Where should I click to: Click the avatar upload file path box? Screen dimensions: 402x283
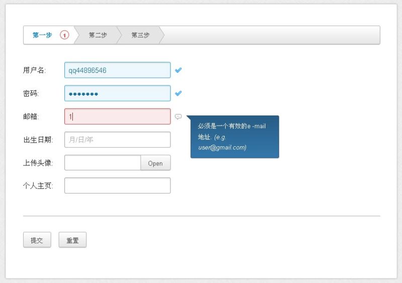pyautogui.click(x=103, y=163)
